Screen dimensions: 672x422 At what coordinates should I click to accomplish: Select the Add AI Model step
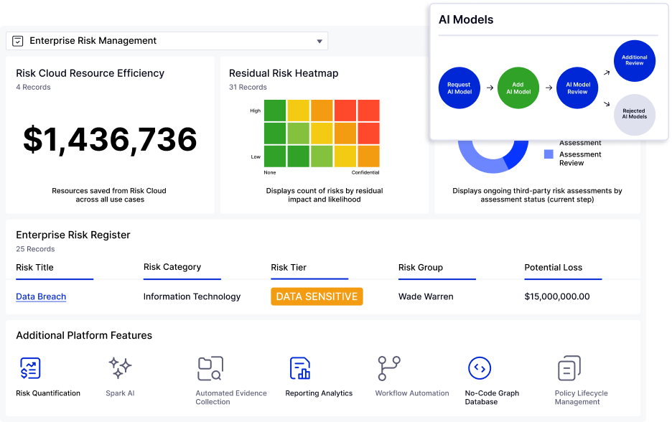tap(518, 88)
